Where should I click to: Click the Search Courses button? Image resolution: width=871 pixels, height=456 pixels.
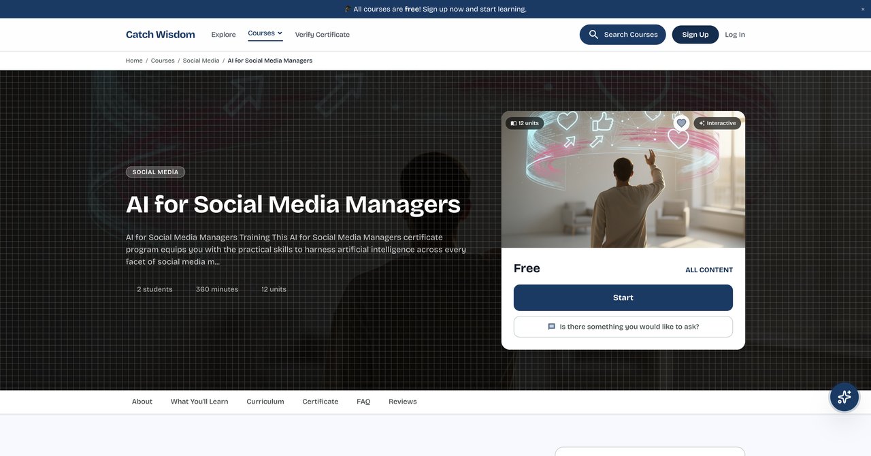coord(623,35)
